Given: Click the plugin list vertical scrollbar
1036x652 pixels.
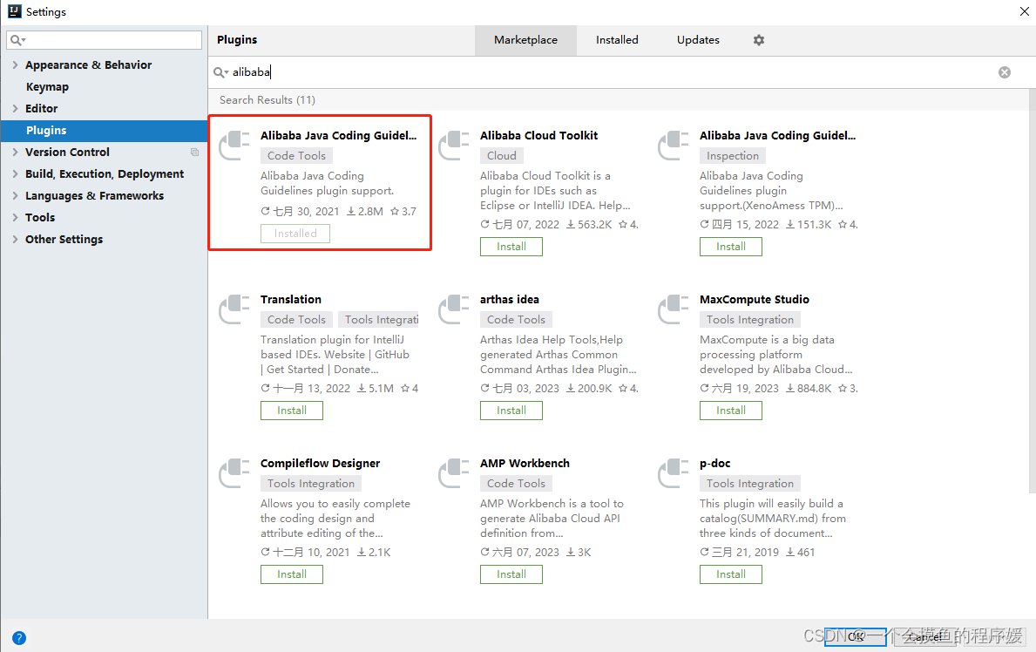Looking at the screenshot, I should (x=1032, y=291).
